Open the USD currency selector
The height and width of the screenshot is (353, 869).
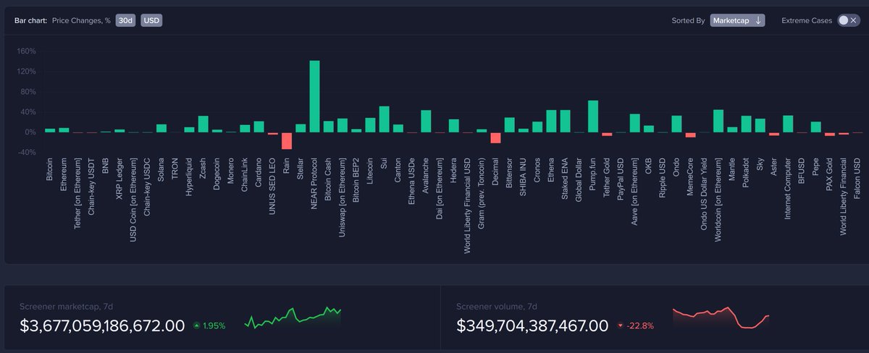pyautogui.click(x=151, y=20)
